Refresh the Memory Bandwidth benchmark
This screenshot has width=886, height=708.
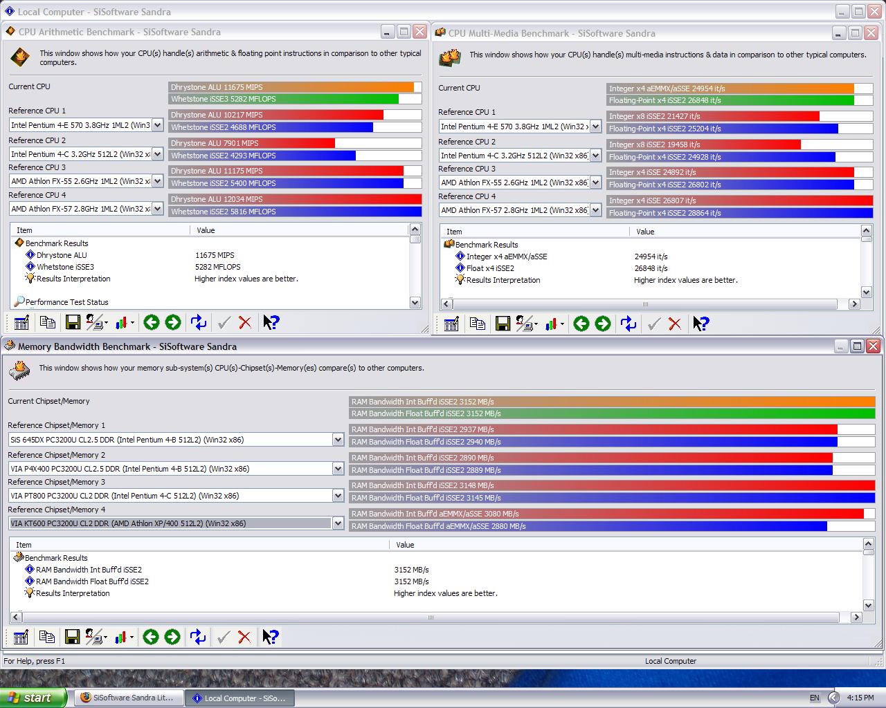(x=197, y=637)
